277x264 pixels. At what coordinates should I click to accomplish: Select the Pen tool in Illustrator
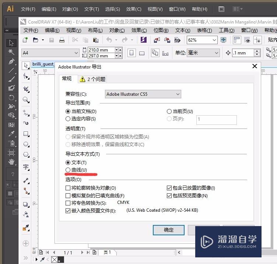11,61
